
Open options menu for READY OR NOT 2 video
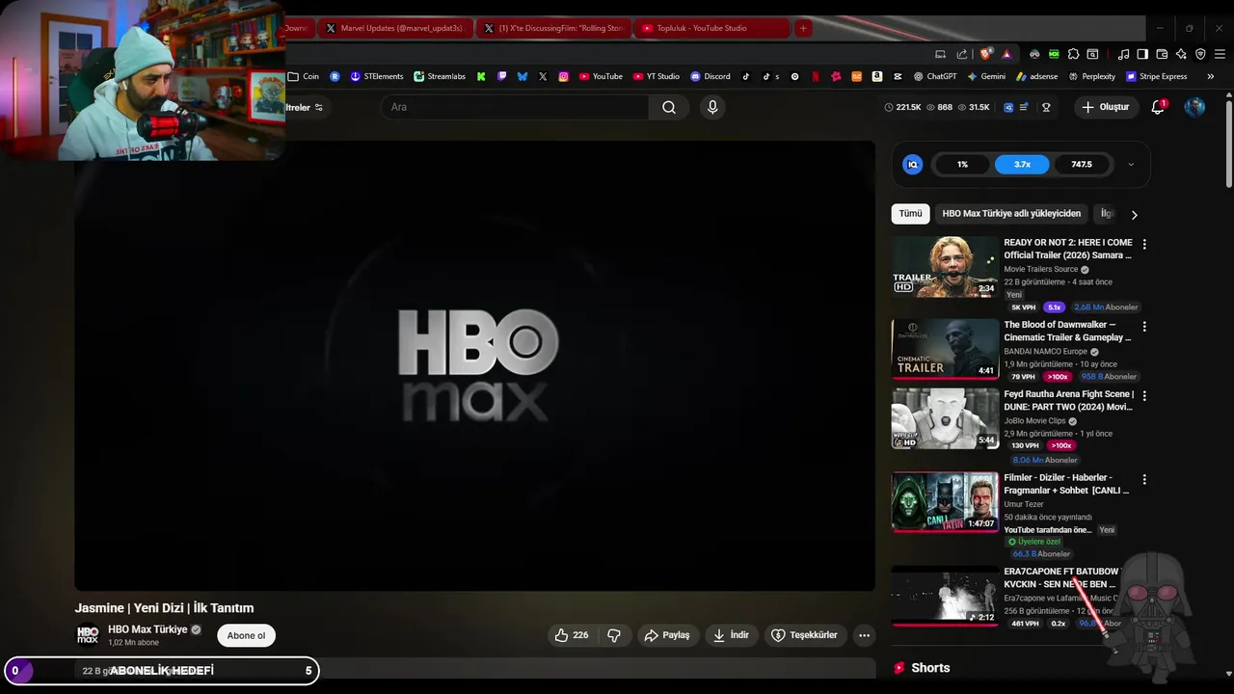(x=1144, y=245)
